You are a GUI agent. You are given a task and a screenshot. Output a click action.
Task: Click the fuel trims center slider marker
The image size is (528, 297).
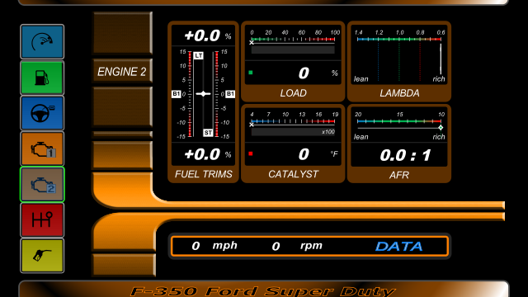point(203,94)
